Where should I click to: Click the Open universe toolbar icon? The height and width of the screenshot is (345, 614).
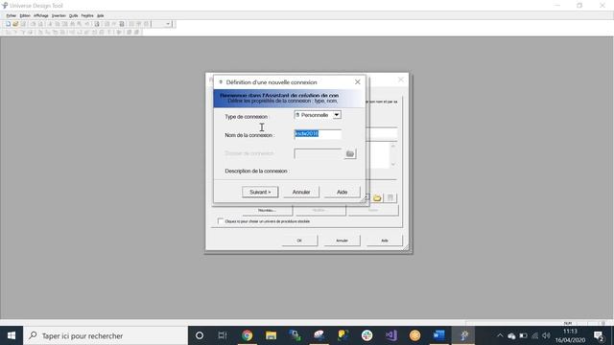point(15,24)
